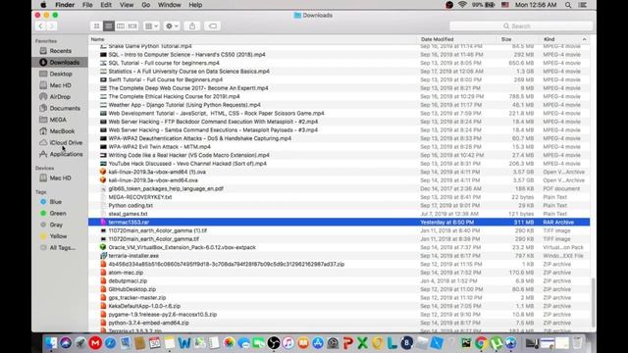Show All Tags in sidebar

(62, 248)
